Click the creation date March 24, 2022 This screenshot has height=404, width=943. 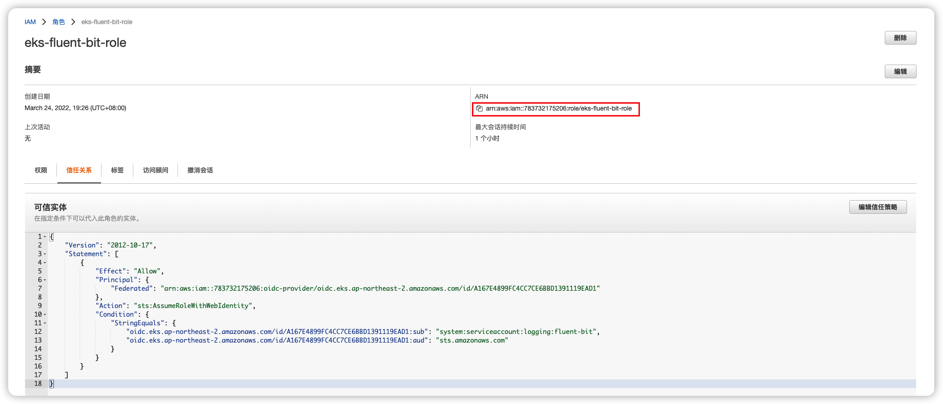pyautogui.click(x=76, y=108)
